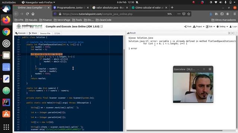Screen dimensions: 238x133
Task: Switch to Programadores Junior browser tab
Action: tap(71, 7)
